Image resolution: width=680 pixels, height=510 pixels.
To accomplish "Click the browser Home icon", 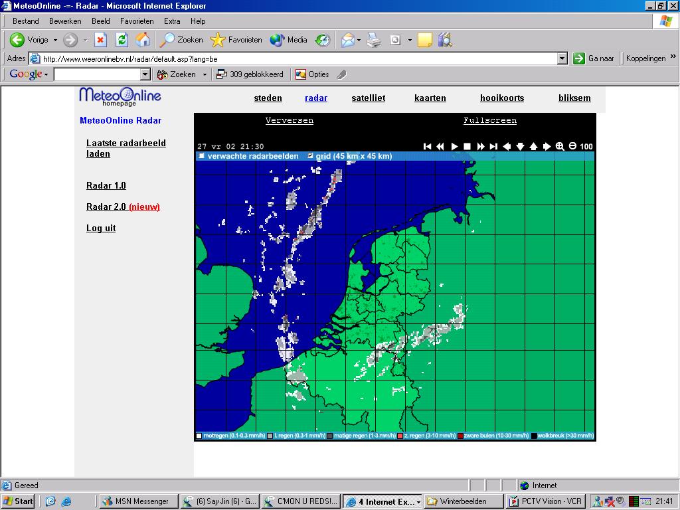I will click(143, 40).
